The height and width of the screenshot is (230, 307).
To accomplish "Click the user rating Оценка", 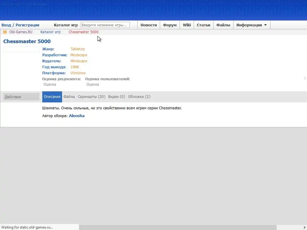I will (93, 84).
